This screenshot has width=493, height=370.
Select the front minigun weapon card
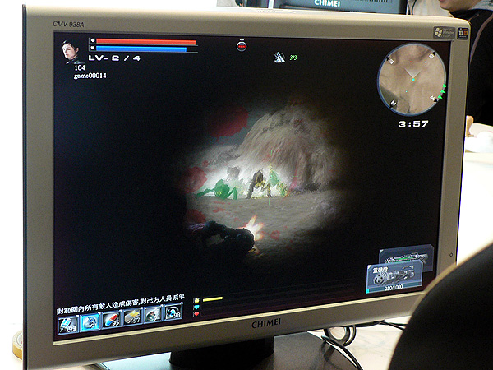click(x=394, y=276)
